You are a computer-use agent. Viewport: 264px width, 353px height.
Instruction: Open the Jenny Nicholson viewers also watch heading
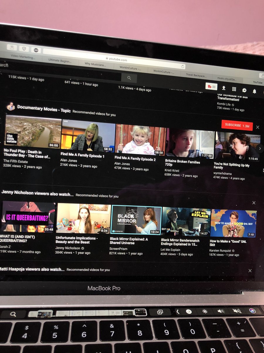[38, 194]
